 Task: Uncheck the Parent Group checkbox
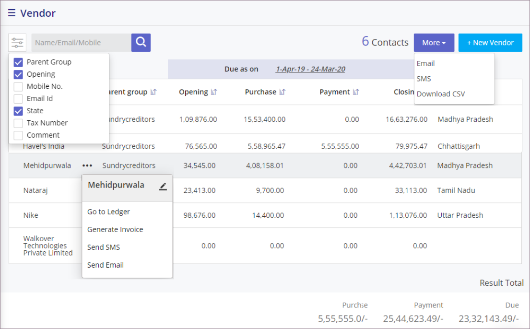click(18, 62)
